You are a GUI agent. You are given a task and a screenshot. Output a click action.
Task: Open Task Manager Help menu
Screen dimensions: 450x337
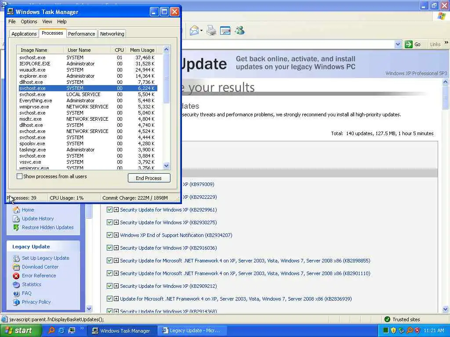pyautogui.click(x=62, y=22)
